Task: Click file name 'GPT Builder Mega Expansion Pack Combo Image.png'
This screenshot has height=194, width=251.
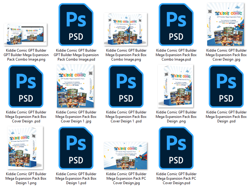Action: tap(26, 55)
